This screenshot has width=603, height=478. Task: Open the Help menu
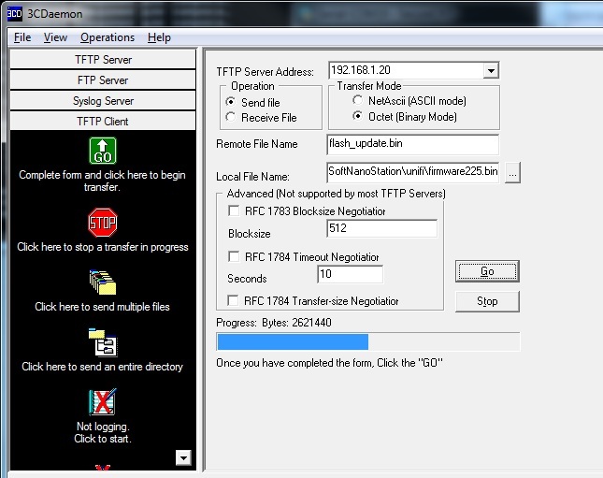[159, 37]
